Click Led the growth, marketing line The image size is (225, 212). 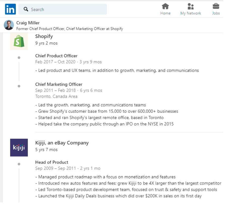tap(90, 105)
